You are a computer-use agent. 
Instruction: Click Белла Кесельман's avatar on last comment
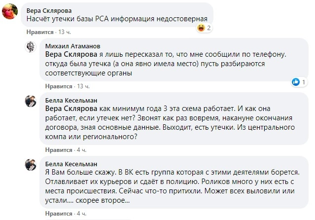[x=31, y=165]
